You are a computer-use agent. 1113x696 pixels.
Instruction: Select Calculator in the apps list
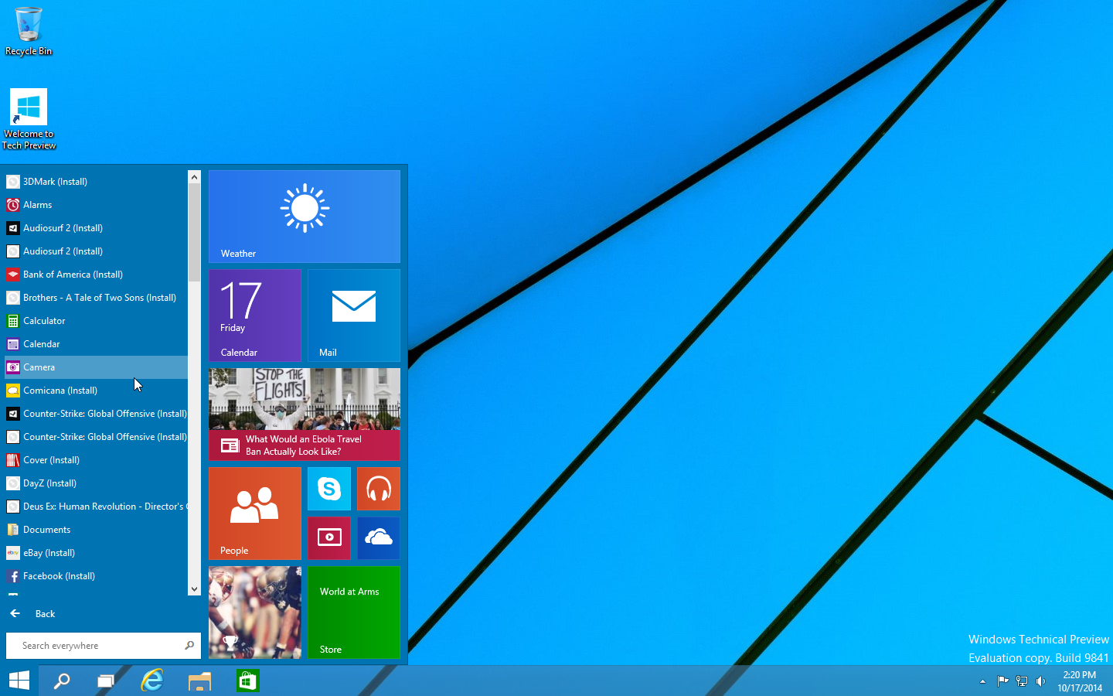[44, 321]
